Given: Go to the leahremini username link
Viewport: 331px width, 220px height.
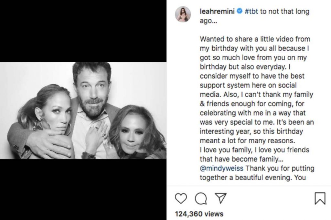Looking at the screenshot, I should pos(218,12).
